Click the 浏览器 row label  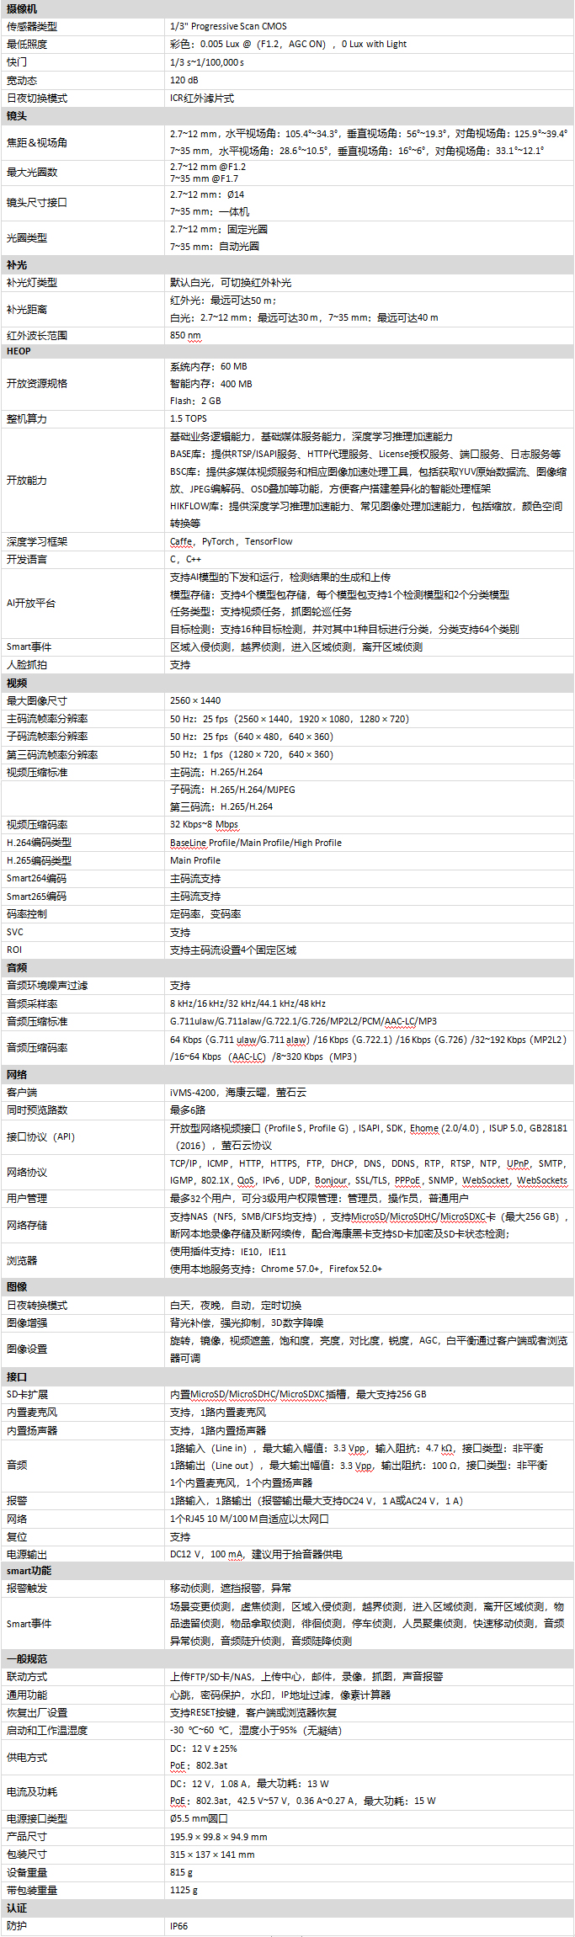pos(22,1260)
